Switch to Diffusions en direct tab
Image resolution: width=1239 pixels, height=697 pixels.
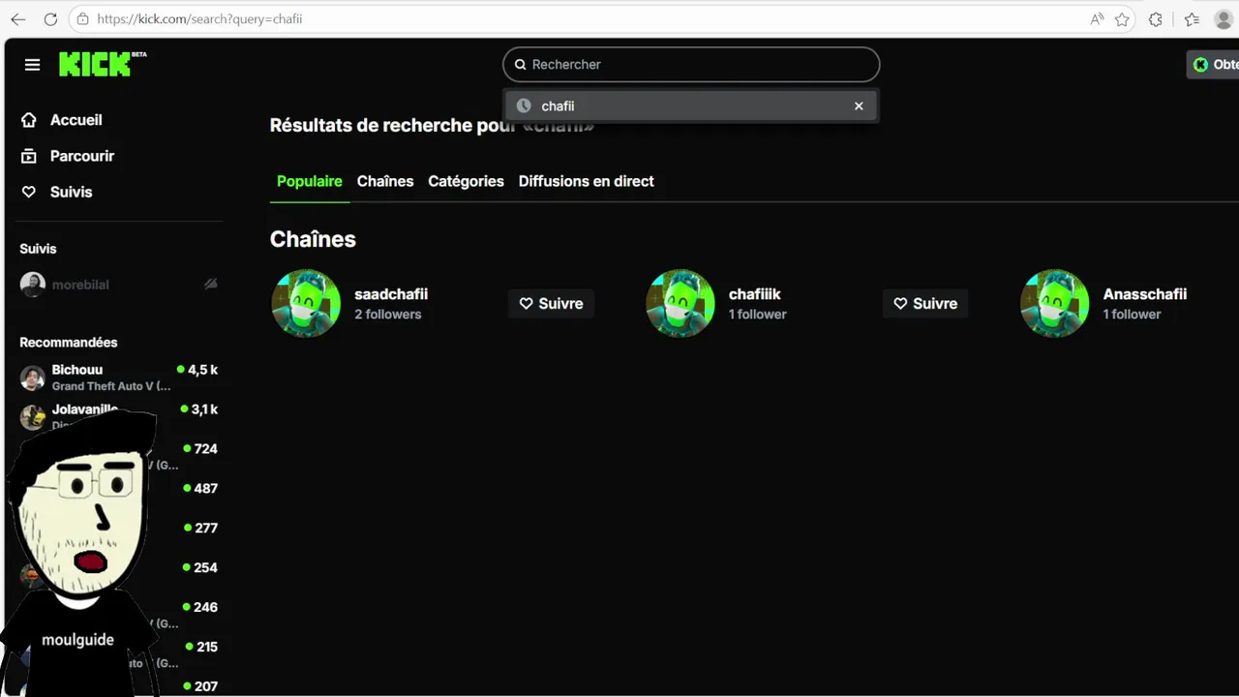[x=587, y=181]
